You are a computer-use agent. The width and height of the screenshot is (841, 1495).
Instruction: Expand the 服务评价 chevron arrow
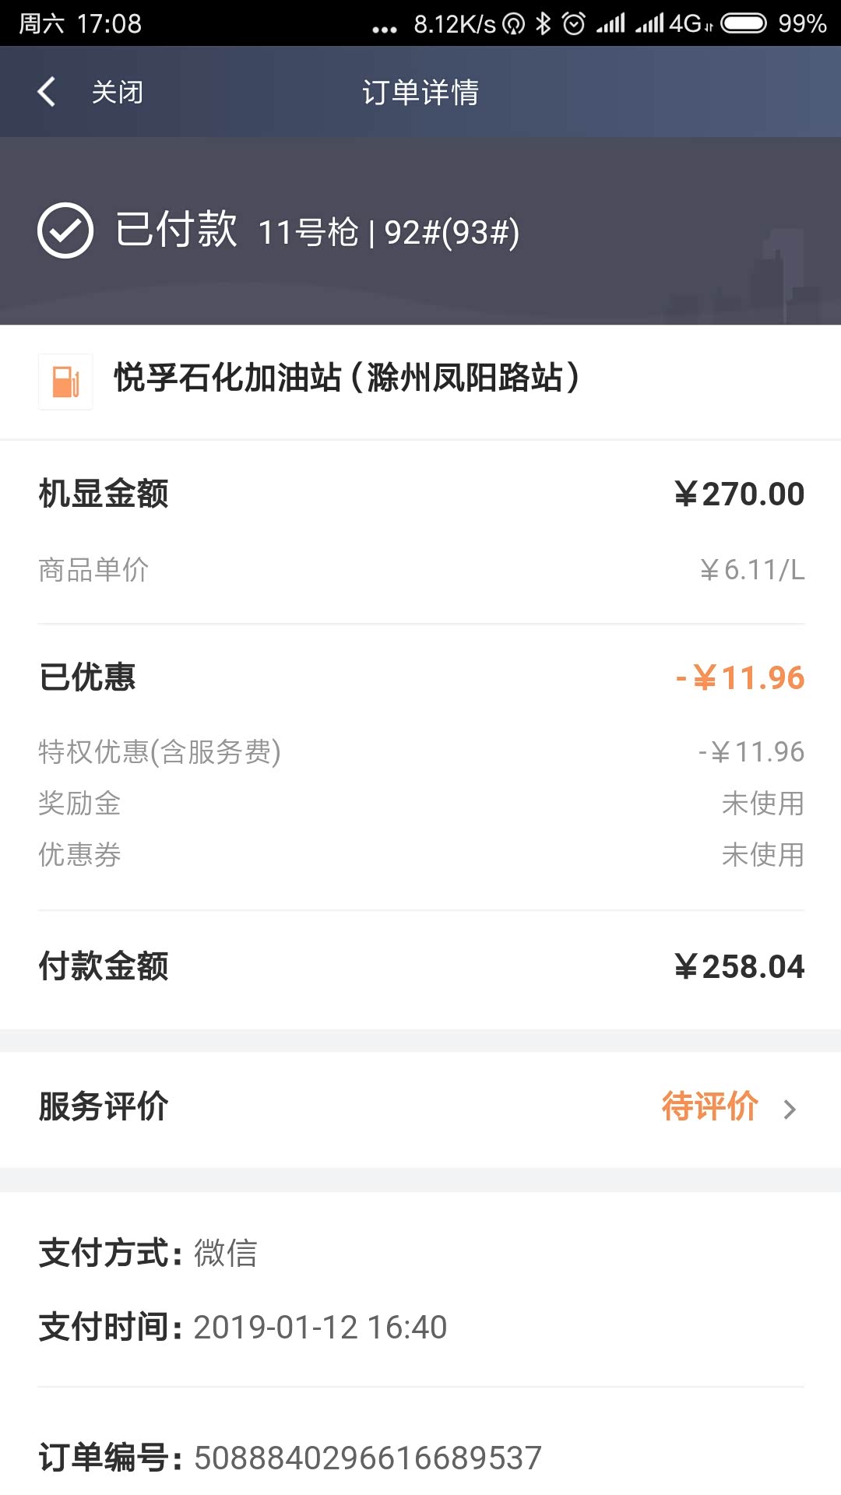(790, 1109)
